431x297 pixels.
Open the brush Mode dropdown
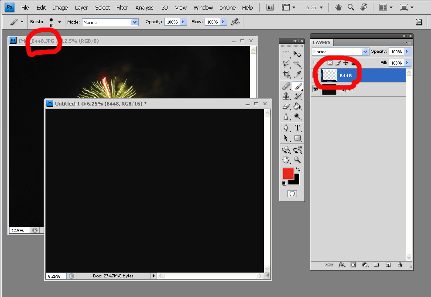click(x=110, y=22)
